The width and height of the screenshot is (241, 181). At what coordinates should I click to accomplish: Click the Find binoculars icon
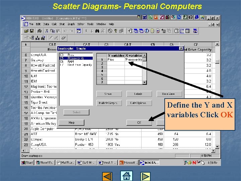point(97,31)
